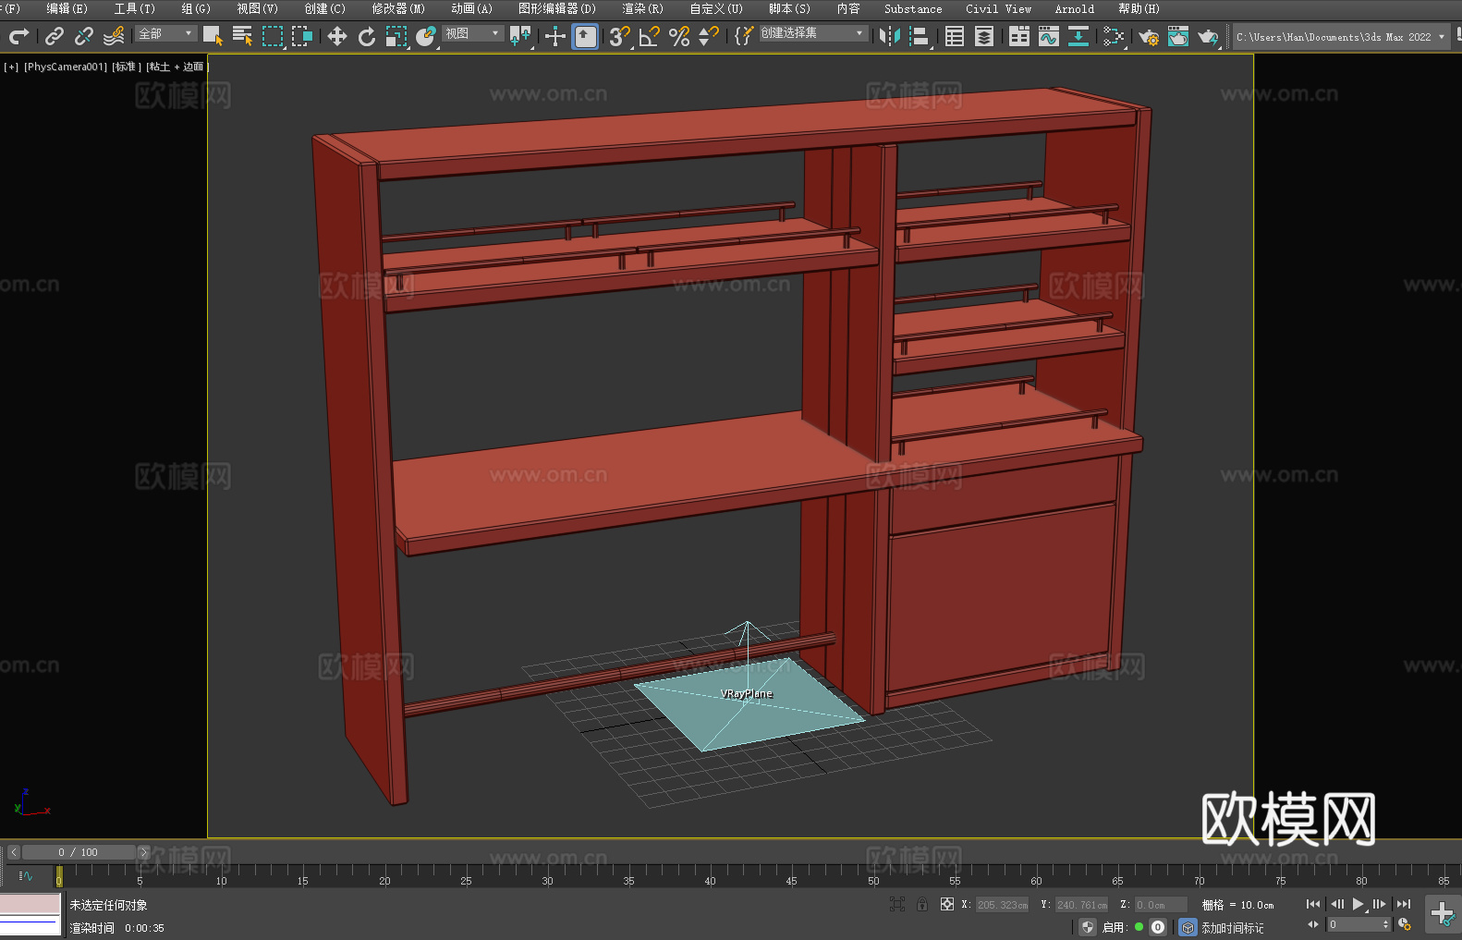Toggle Absolute/Offset transform type-in mode
Image resolution: width=1462 pixels, height=940 pixels.
(x=947, y=904)
